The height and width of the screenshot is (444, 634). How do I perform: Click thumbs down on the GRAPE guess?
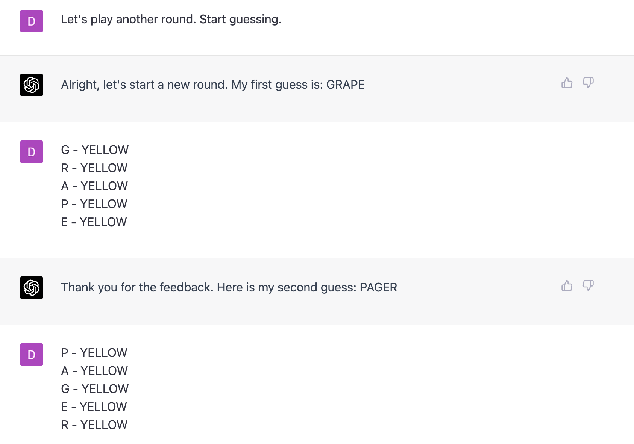click(588, 83)
